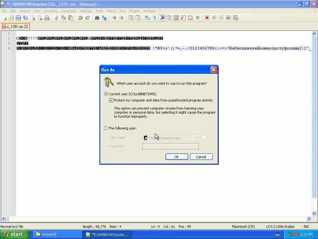Image resolution: width=318 pixels, height=239 pixels.
Task: Open the Macro menu
Action: click(111, 11)
